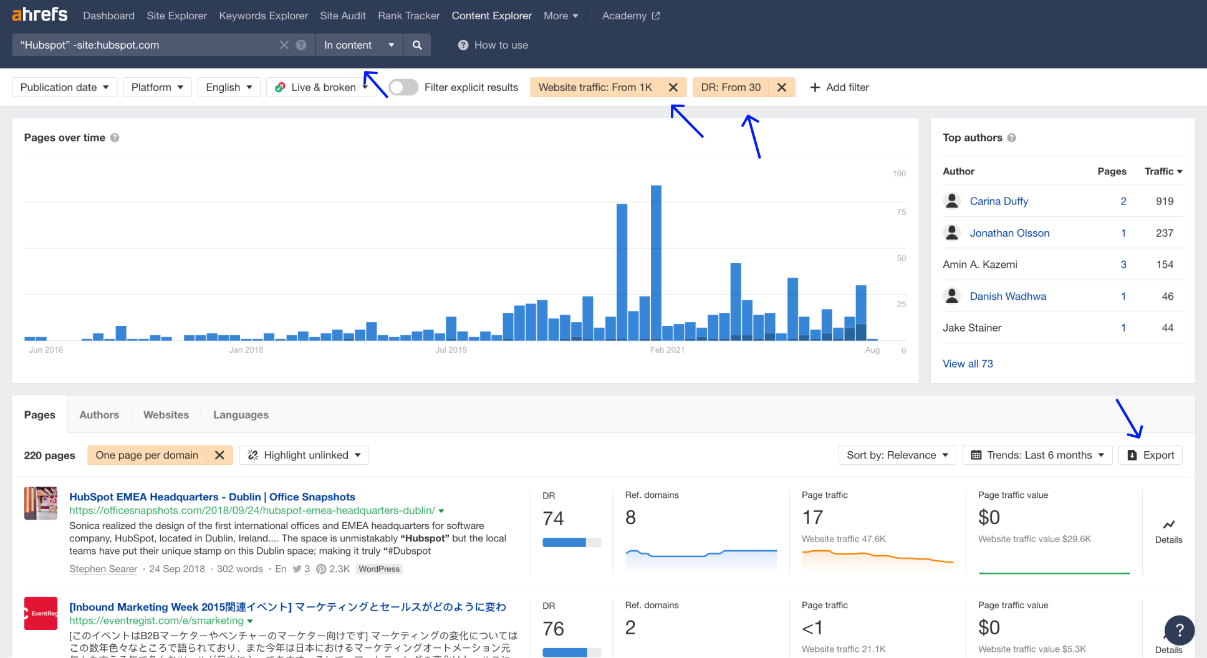This screenshot has width=1207, height=658.
Task: Click Danish Wadhwa's avatar icon
Action: click(952, 296)
